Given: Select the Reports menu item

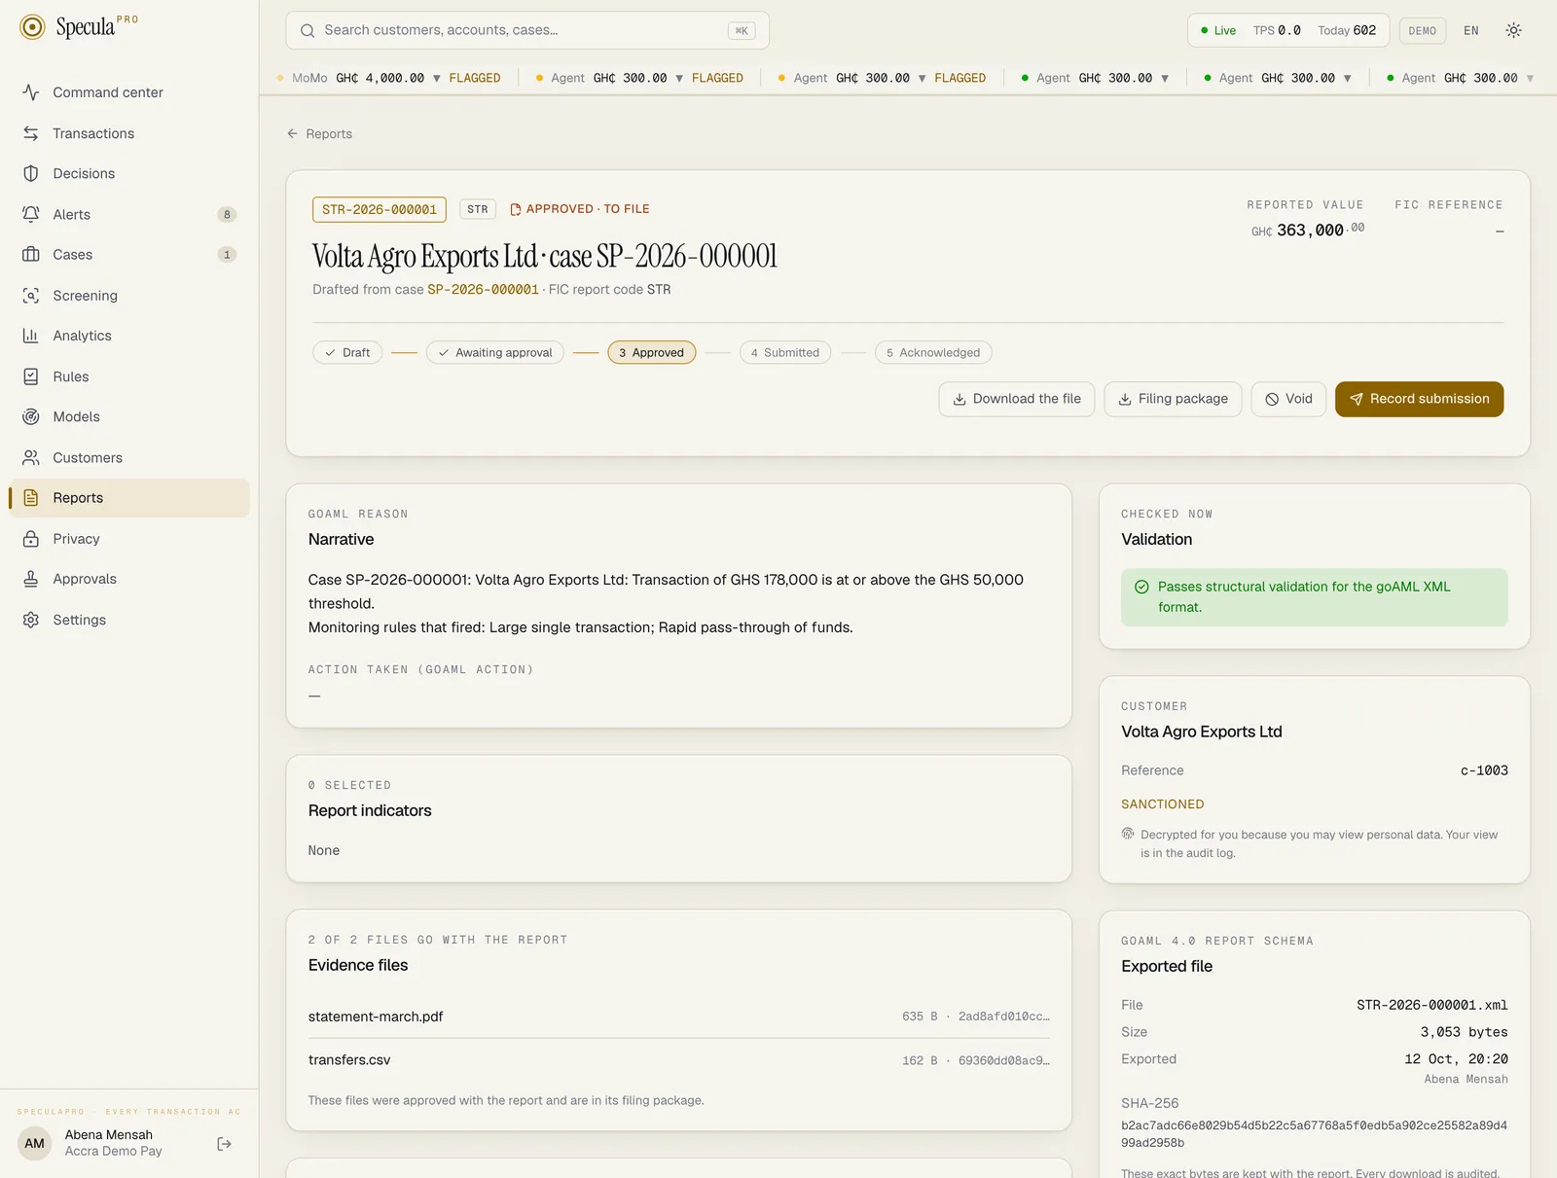Looking at the screenshot, I should pyautogui.click(x=128, y=498).
